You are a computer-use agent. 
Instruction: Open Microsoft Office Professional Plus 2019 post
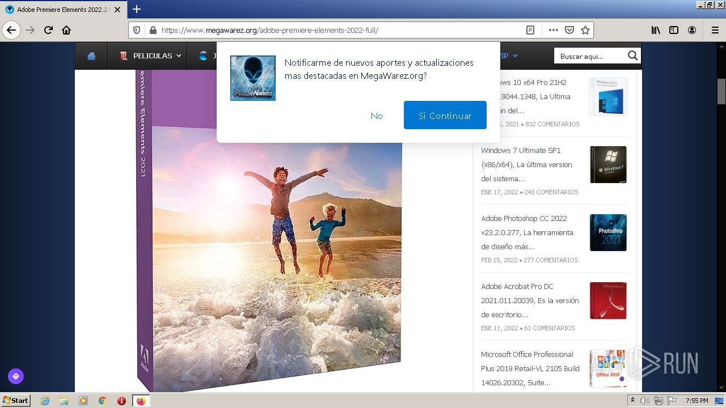pyautogui.click(x=530, y=368)
